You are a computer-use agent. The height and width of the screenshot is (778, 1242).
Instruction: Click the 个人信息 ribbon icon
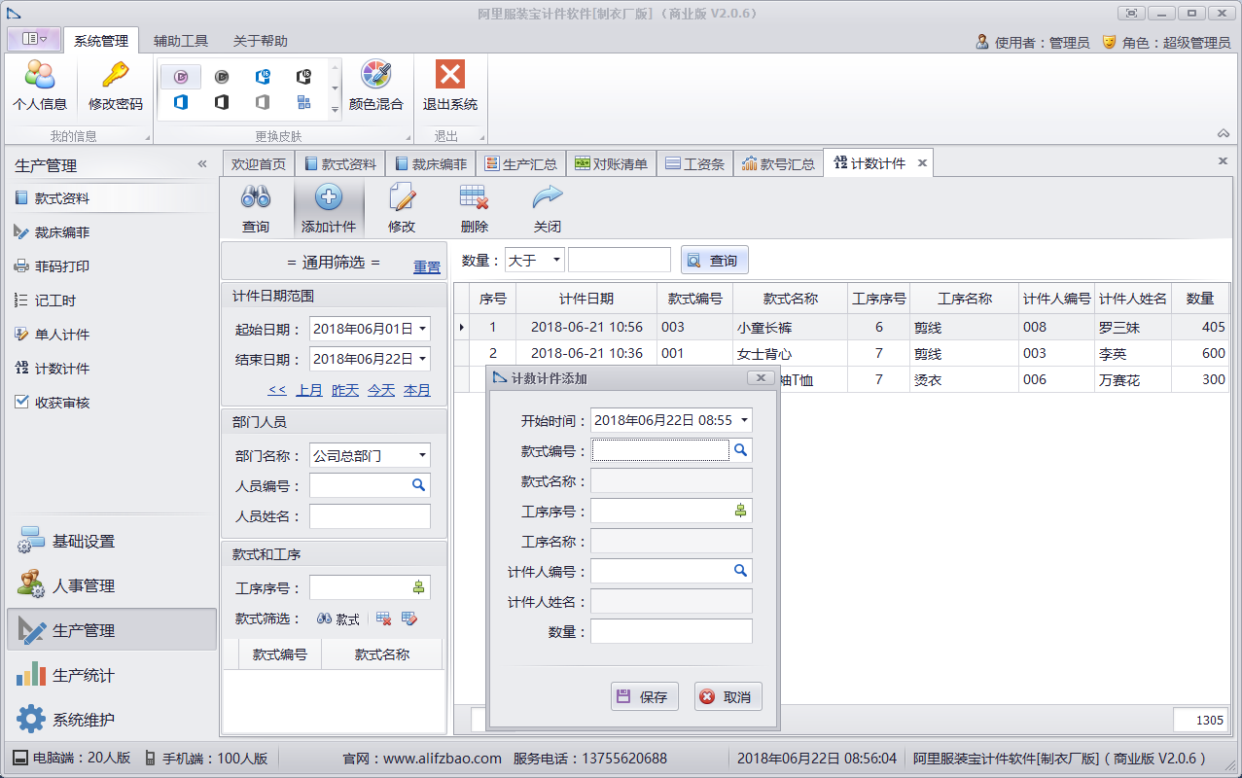39,76
